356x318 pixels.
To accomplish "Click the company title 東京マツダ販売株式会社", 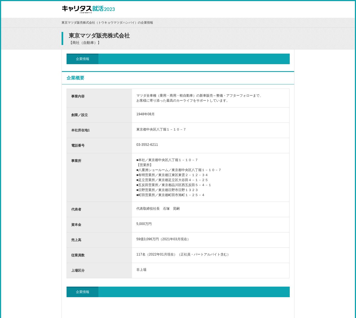I will point(99,36).
